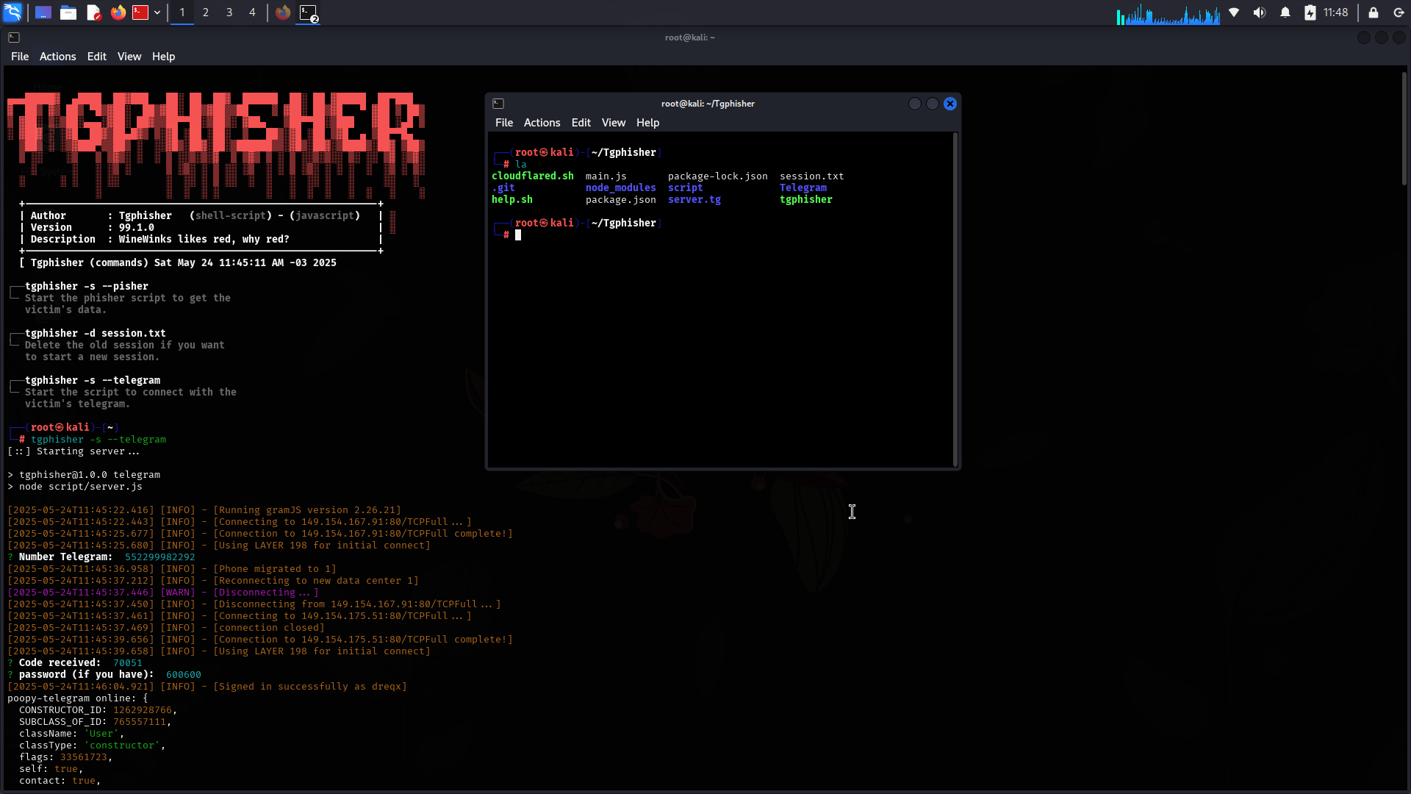Check battery status in the system tray
This screenshot has height=794, width=1411.
click(1311, 12)
